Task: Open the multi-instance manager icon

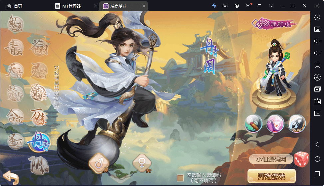Action: tap(317, 89)
